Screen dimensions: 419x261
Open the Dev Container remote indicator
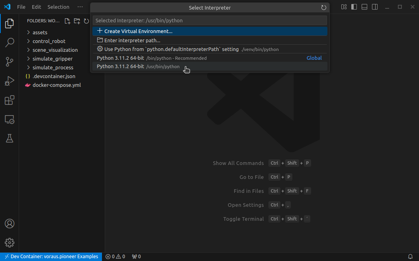pos(51,257)
